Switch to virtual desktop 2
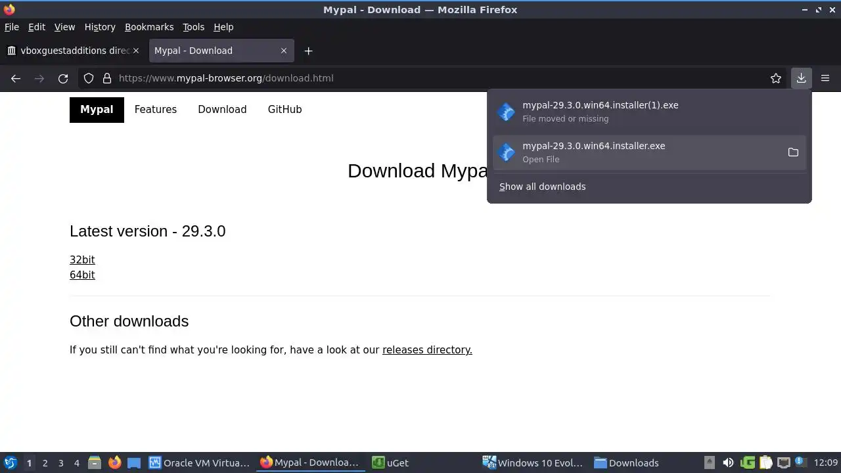The image size is (841, 473). pos(45,462)
